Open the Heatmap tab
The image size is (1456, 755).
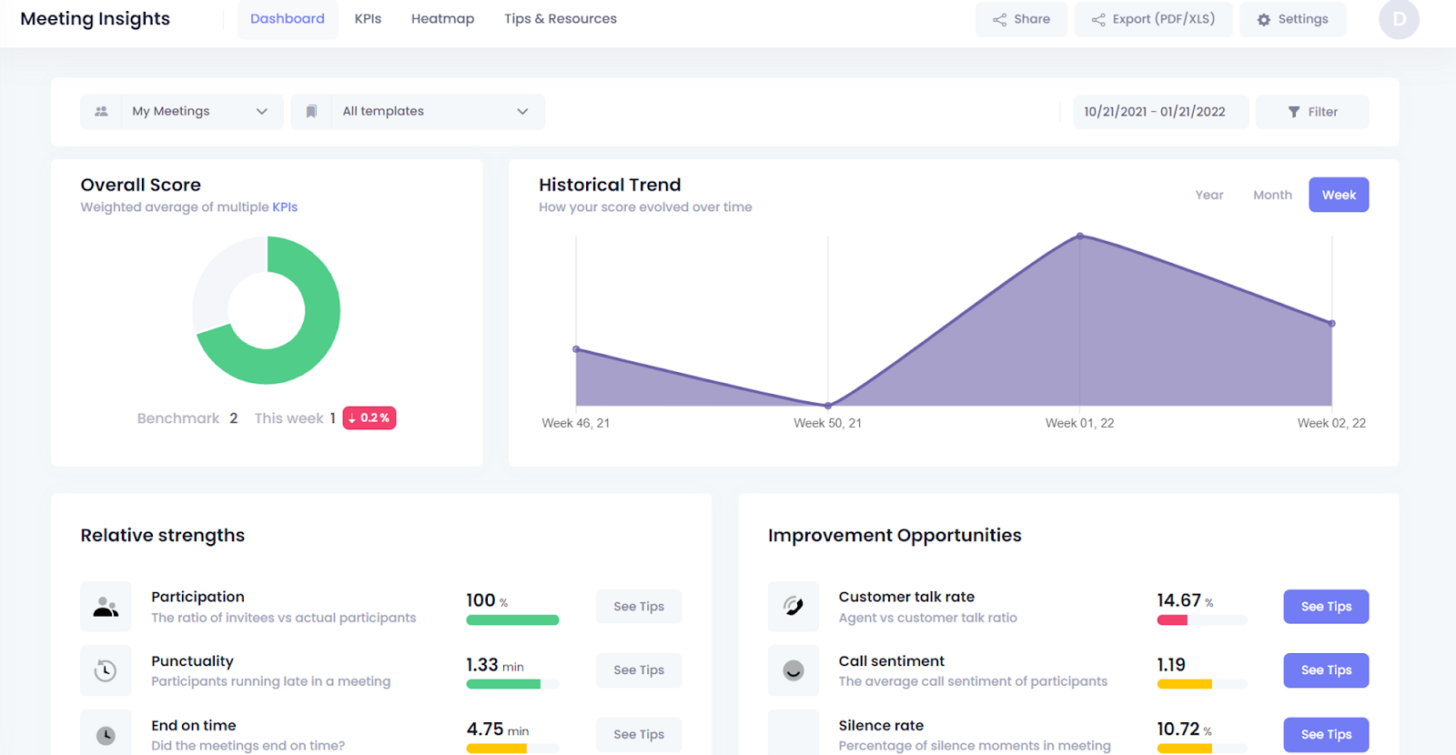point(442,19)
